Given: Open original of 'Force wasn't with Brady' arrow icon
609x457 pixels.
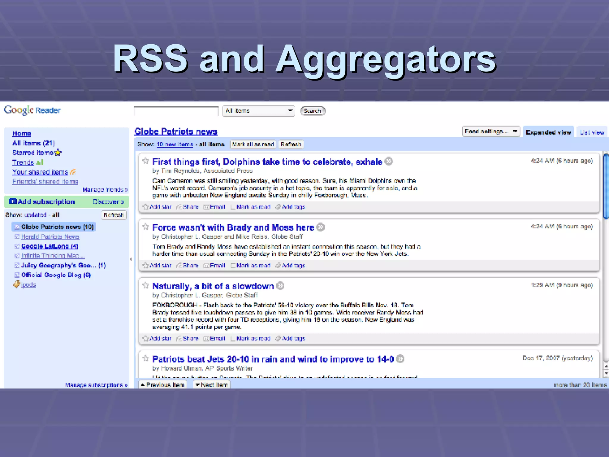Looking at the screenshot, I should [321, 227].
